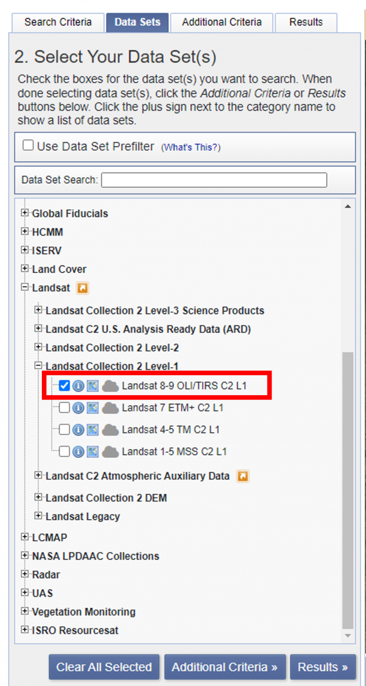Click cloud icon beside Landsat 8-9 OLI/TIRS C2 L1

click(111, 386)
